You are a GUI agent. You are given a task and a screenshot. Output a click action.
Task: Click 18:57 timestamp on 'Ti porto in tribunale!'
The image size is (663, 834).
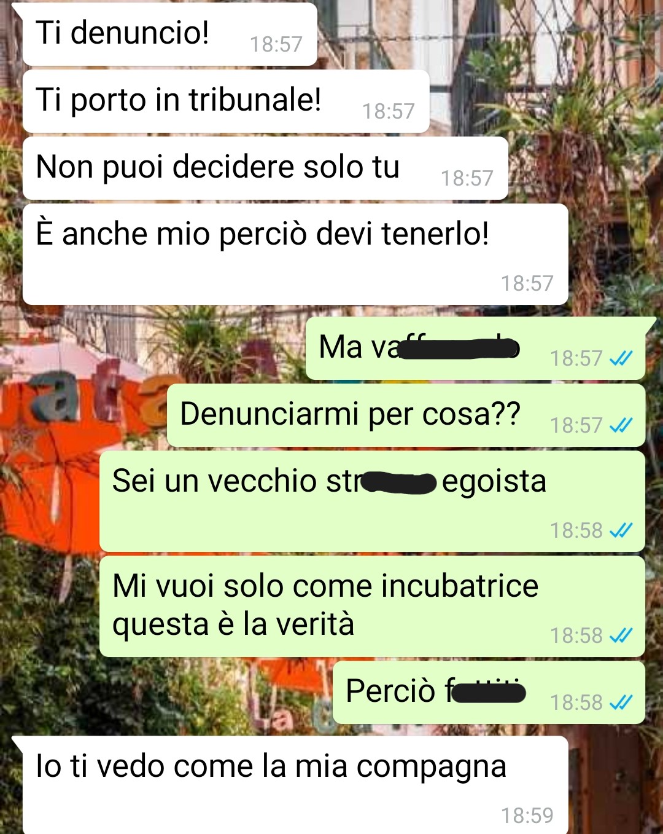pyautogui.click(x=388, y=111)
